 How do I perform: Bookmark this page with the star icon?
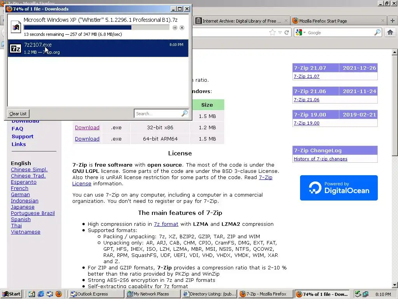pos(272,33)
